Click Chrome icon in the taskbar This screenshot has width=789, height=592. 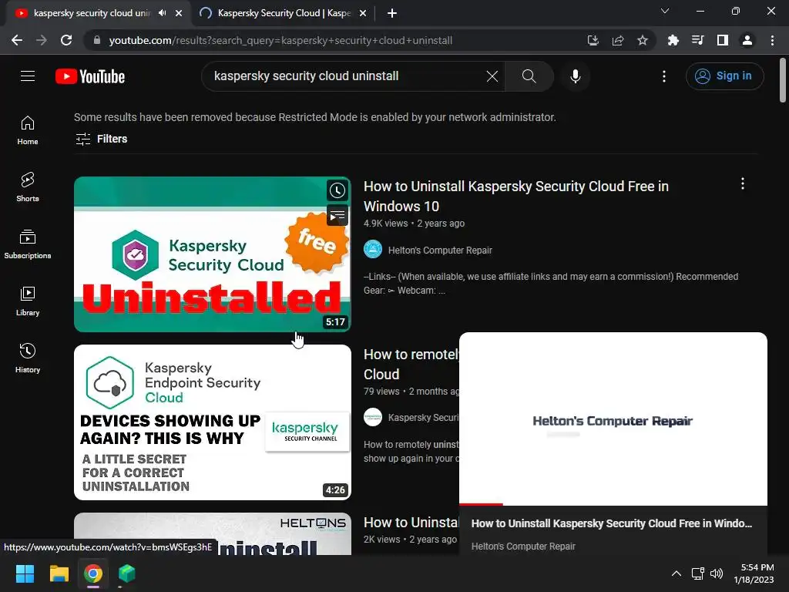pos(93,573)
